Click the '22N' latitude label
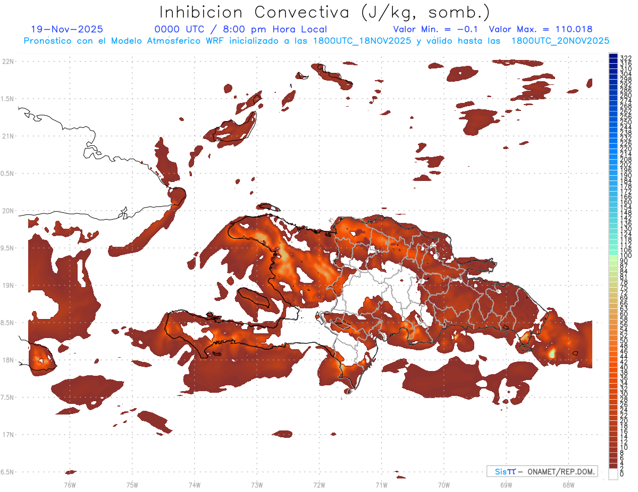 pos(9,61)
